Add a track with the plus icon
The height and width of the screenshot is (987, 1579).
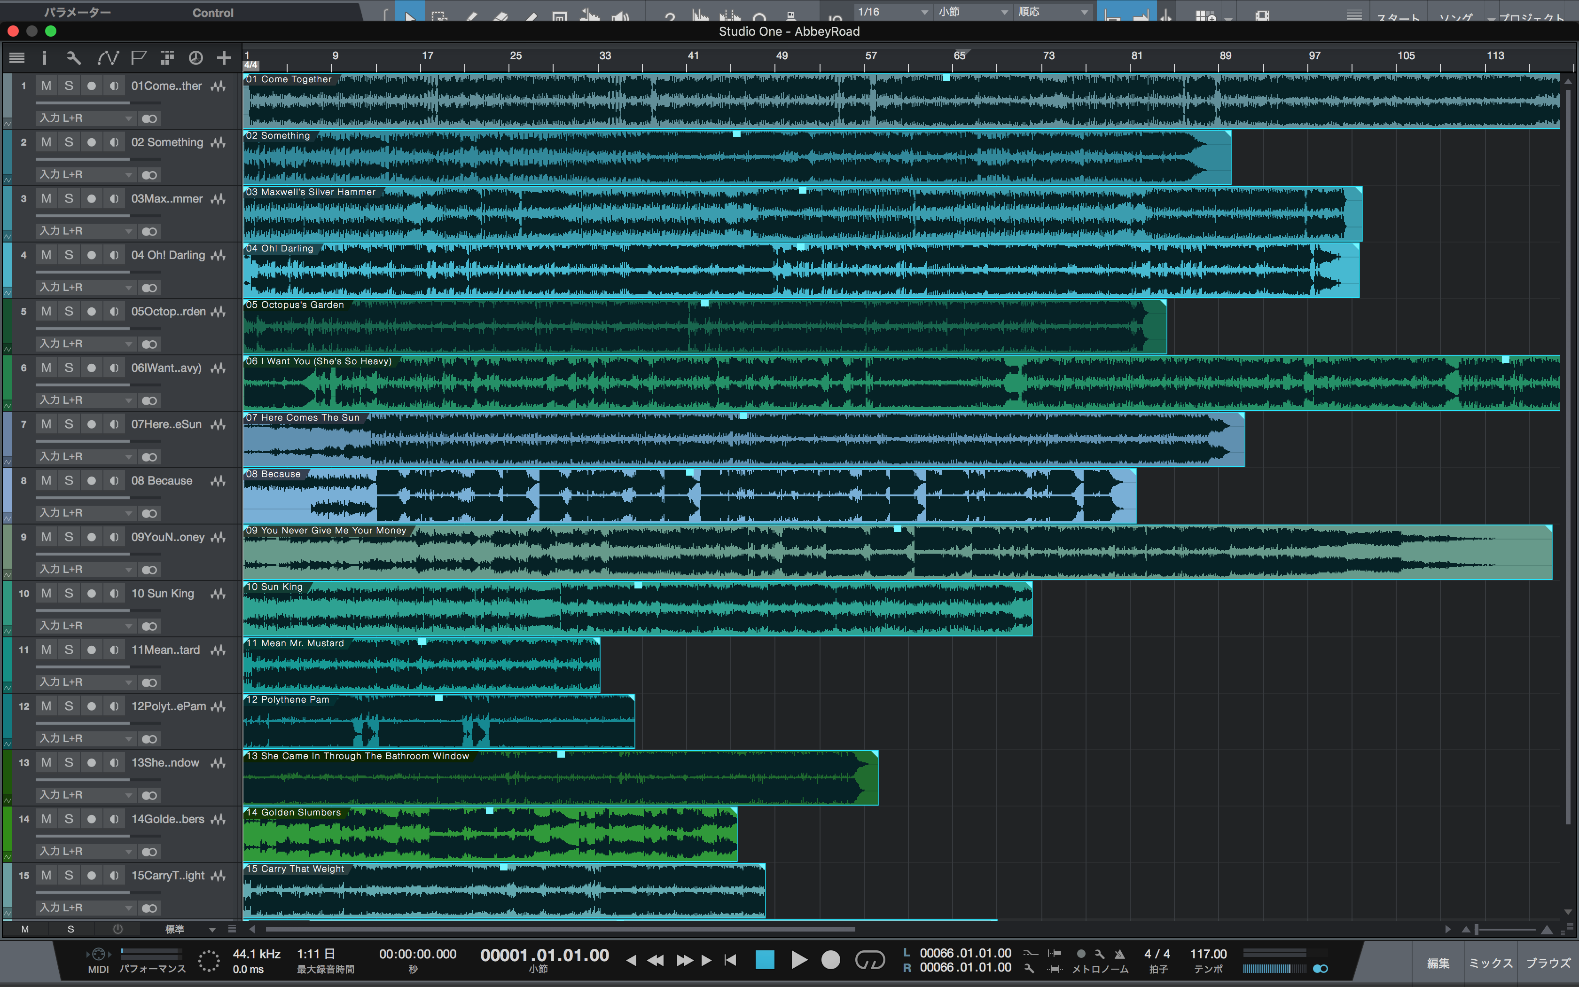click(224, 58)
